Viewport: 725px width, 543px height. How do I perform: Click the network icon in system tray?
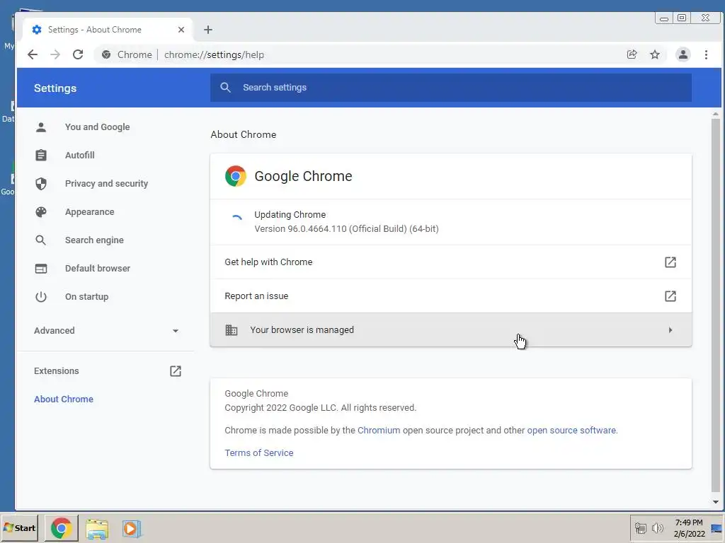640,527
